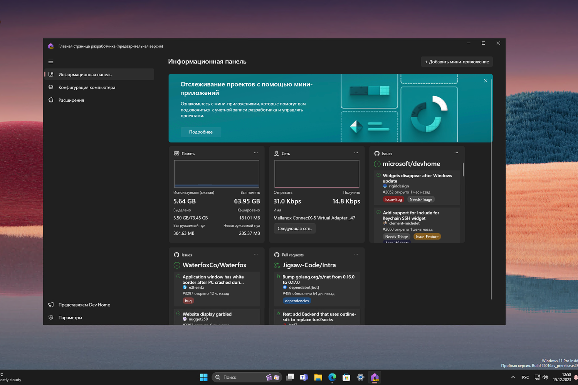The image size is (578, 385).
Task: Open Microsoft Store from the taskbar
Action: (346, 377)
